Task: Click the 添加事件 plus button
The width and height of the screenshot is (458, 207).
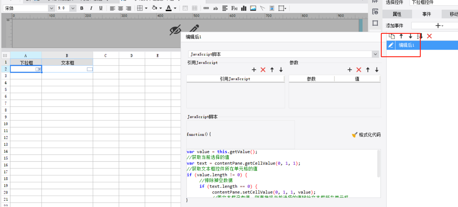Action: [438, 26]
